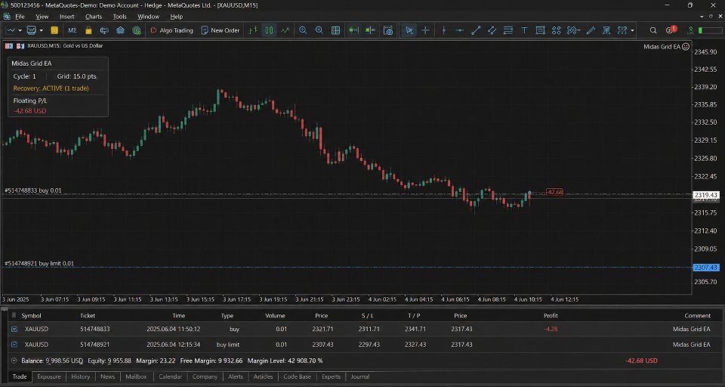Take chart screenshot with camera icon
This screenshot has width=725, height=387.
click(x=388, y=30)
